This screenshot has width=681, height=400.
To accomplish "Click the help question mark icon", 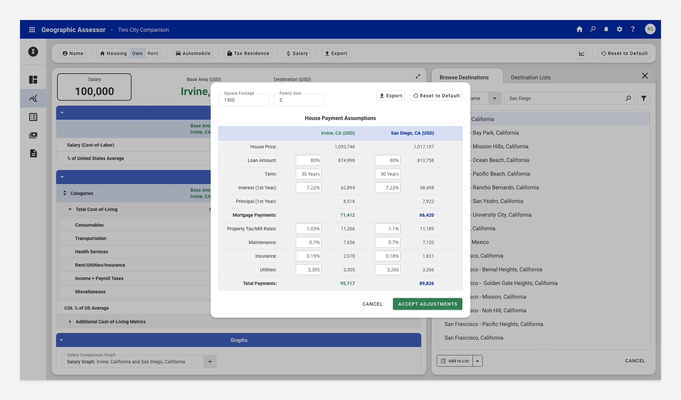I will pos(633,29).
